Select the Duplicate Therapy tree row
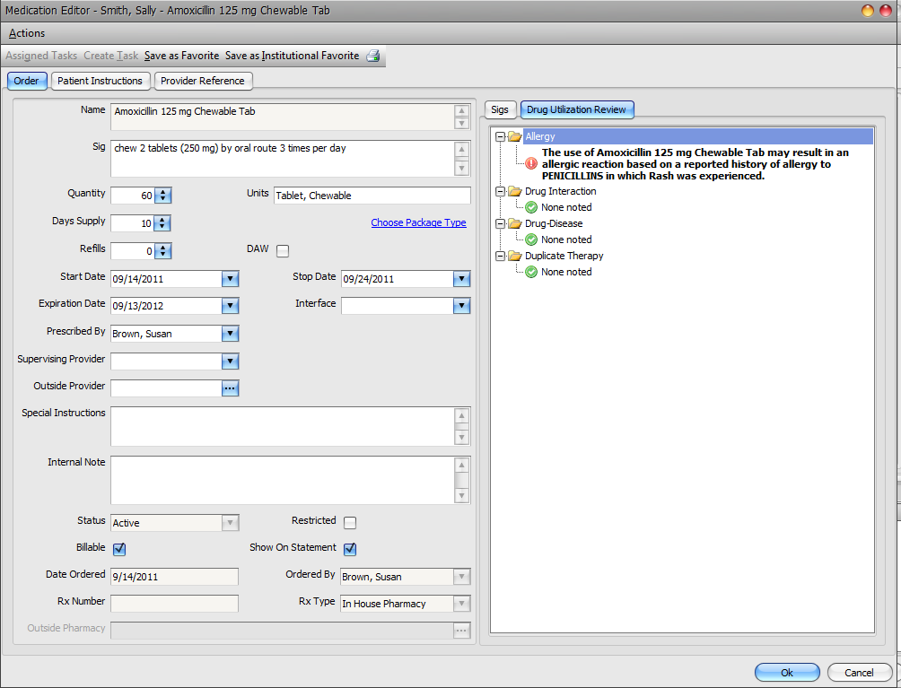Screen dimensions: 901x688 564,256
